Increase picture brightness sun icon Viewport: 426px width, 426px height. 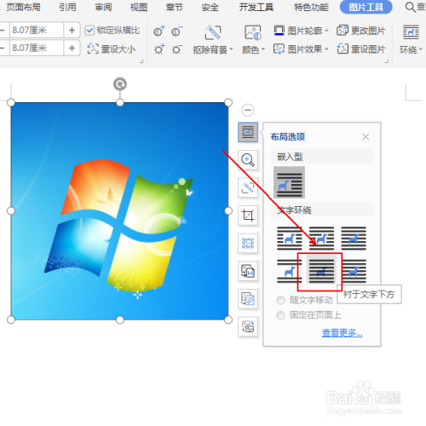[x=159, y=49]
